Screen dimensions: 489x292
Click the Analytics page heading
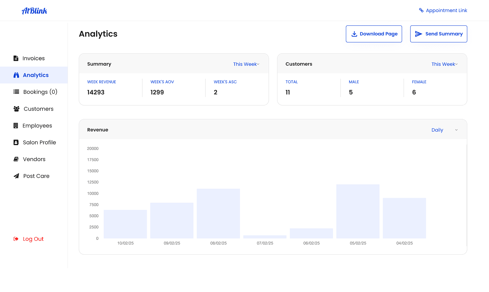98,34
